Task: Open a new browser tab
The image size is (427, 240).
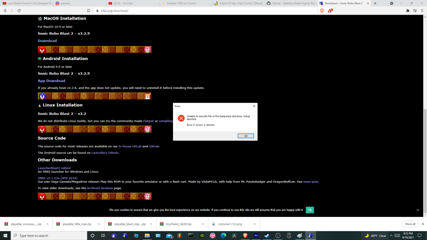Action: [375, 3]
